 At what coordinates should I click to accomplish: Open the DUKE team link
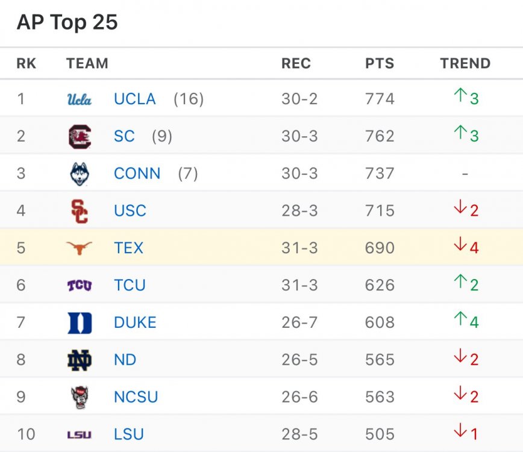tap(135, 322)
